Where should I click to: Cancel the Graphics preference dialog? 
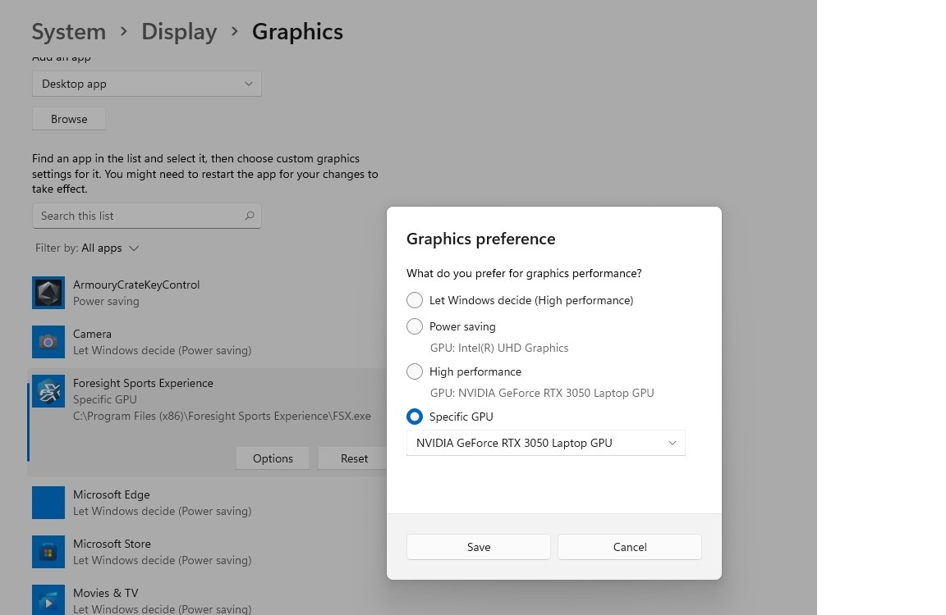630,547
